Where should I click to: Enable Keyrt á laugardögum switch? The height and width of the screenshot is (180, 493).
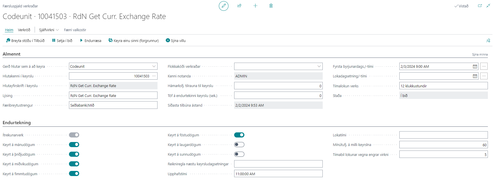(x=239, y=145)
